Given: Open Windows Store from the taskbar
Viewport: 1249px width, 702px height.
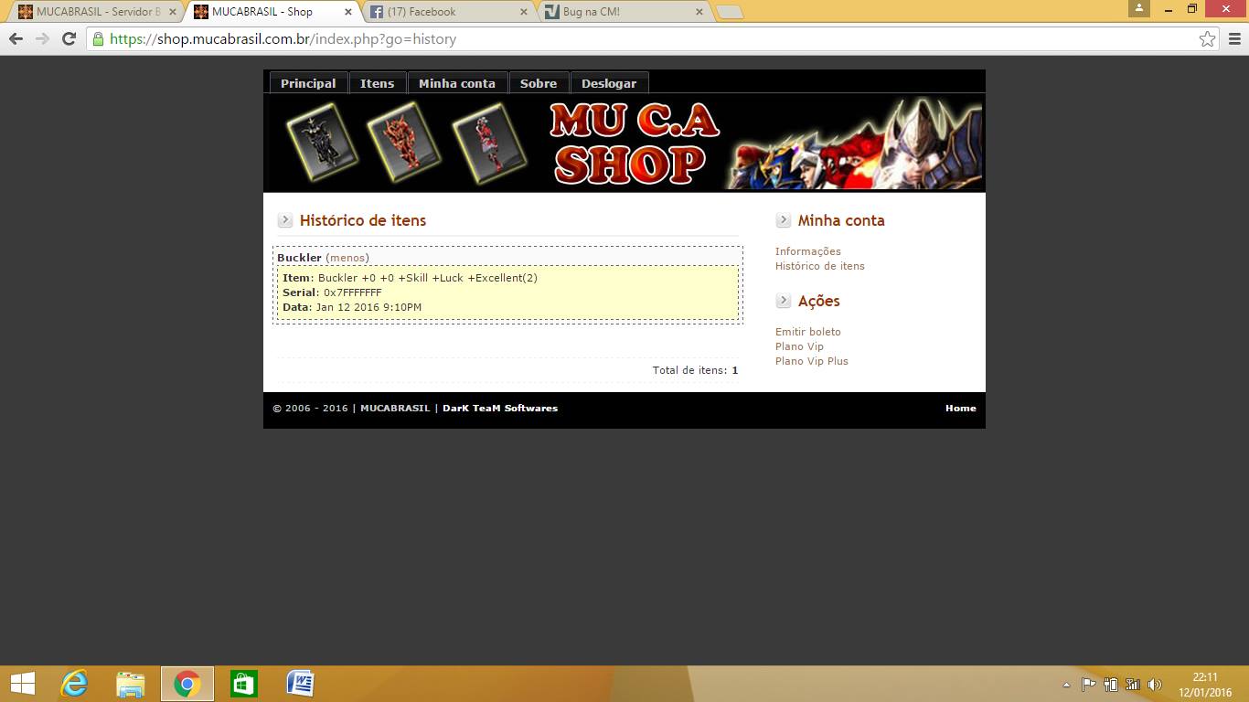Looking at the screenshot, I should coord(243,684).
